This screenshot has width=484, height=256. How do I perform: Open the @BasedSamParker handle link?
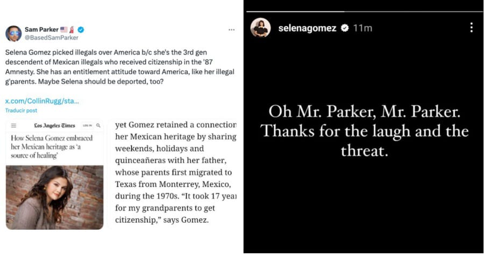click(x=51, y=38)
